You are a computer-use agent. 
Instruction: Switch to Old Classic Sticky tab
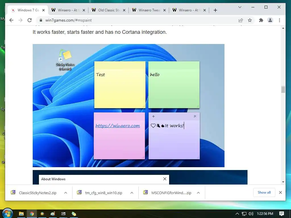click(x=109, y=10)
